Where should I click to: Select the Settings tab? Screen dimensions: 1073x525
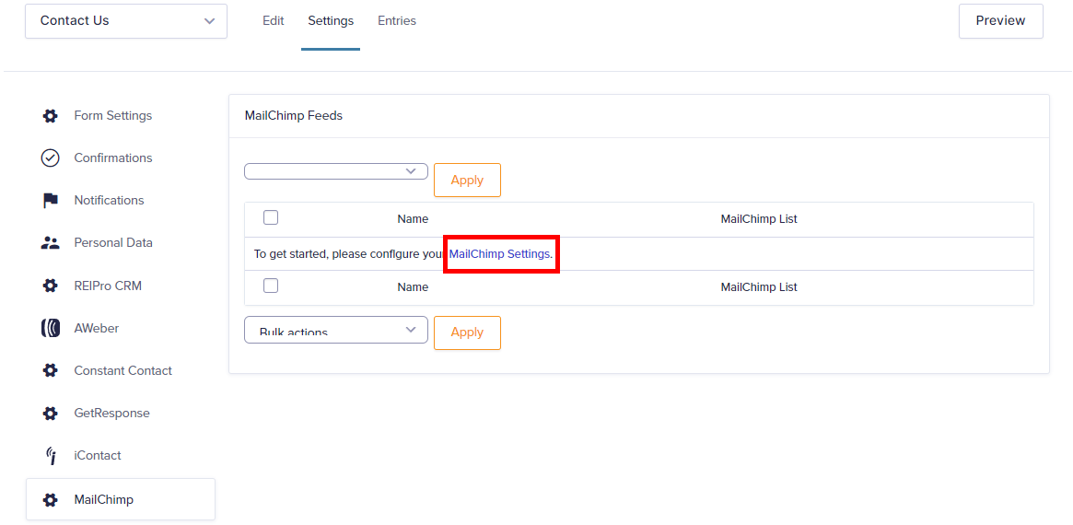tap(331, 20)
